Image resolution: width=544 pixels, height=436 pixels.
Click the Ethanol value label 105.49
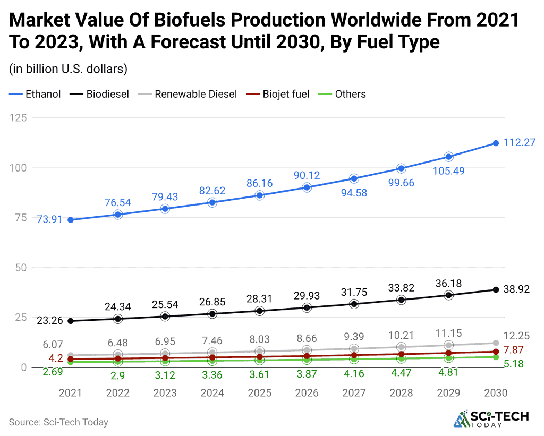point(448,170)
